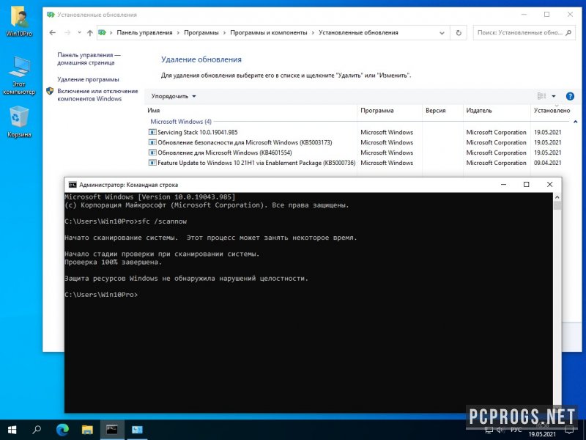
Task: Close the Command Prompt window
Action: click(549, 185)
